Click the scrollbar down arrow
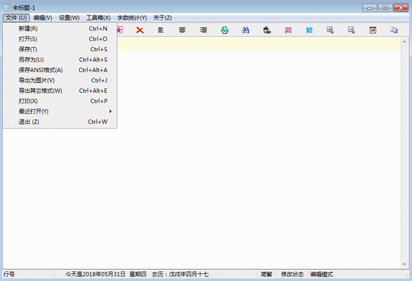Image resolution: width=412 pixels, height=281 pixels. [404, 264]
